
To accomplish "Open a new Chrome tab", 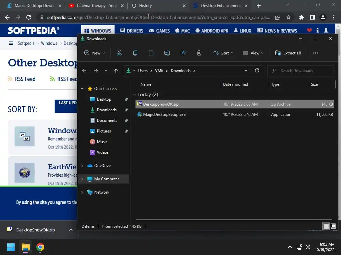I will (258, 6).
